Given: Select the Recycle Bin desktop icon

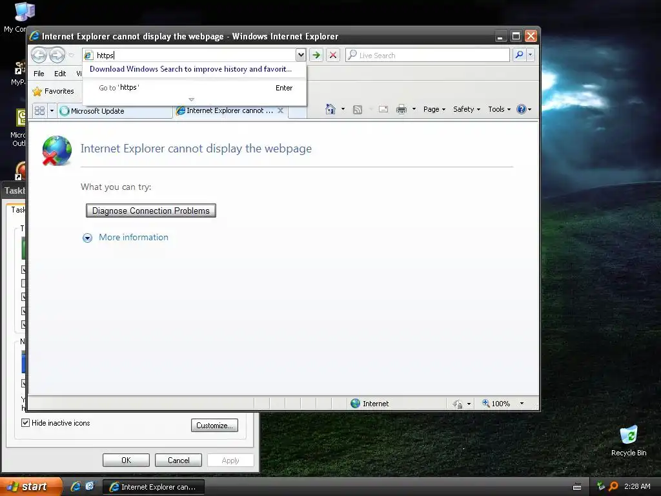Looking at the screenshot, I should pyautogui.click(x=629, y=441).
